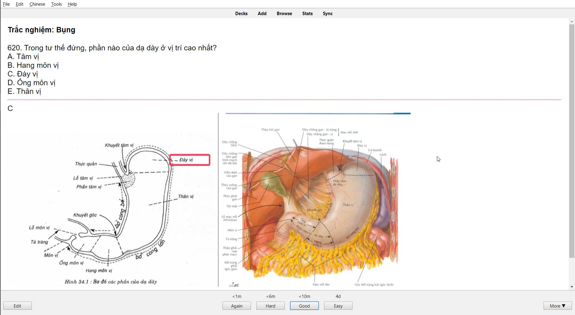575x315 pixels.
Task: Click the 'Ống môn vị' schematic label
Action: click(x=71, y=263)
